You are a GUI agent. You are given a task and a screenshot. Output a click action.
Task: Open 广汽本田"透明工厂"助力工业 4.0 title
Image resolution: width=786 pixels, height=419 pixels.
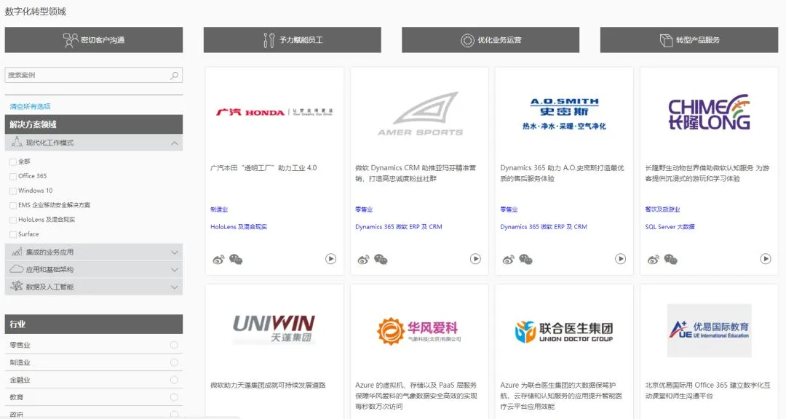point(263,168)
